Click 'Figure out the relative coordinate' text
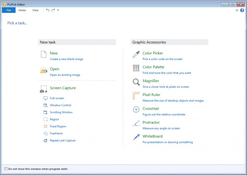Screen dimensions: 247x175 tap(164, 114)
